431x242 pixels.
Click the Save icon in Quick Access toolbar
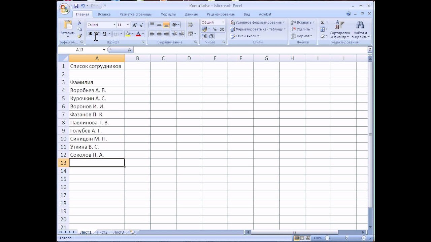click(x=76, y=6)
